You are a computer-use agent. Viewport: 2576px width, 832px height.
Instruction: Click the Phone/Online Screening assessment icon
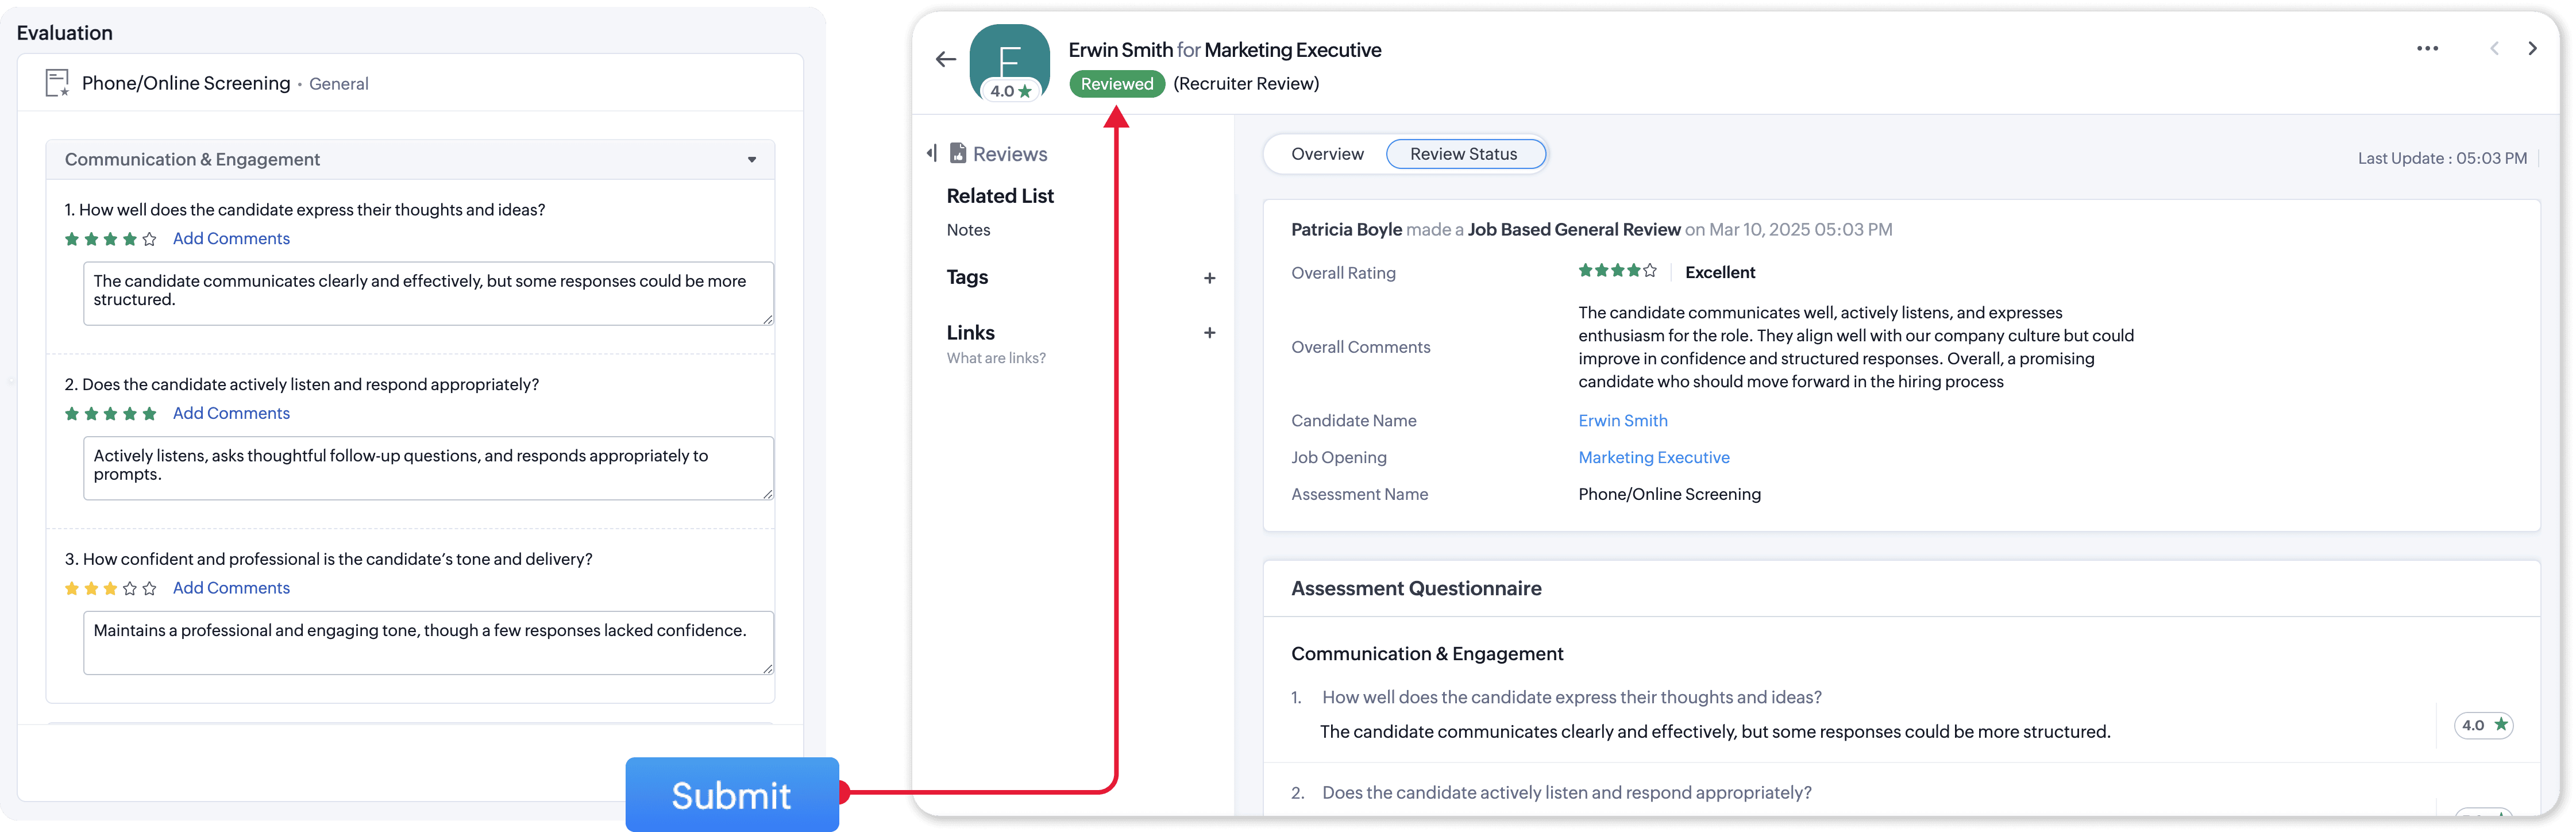(57, 83)
